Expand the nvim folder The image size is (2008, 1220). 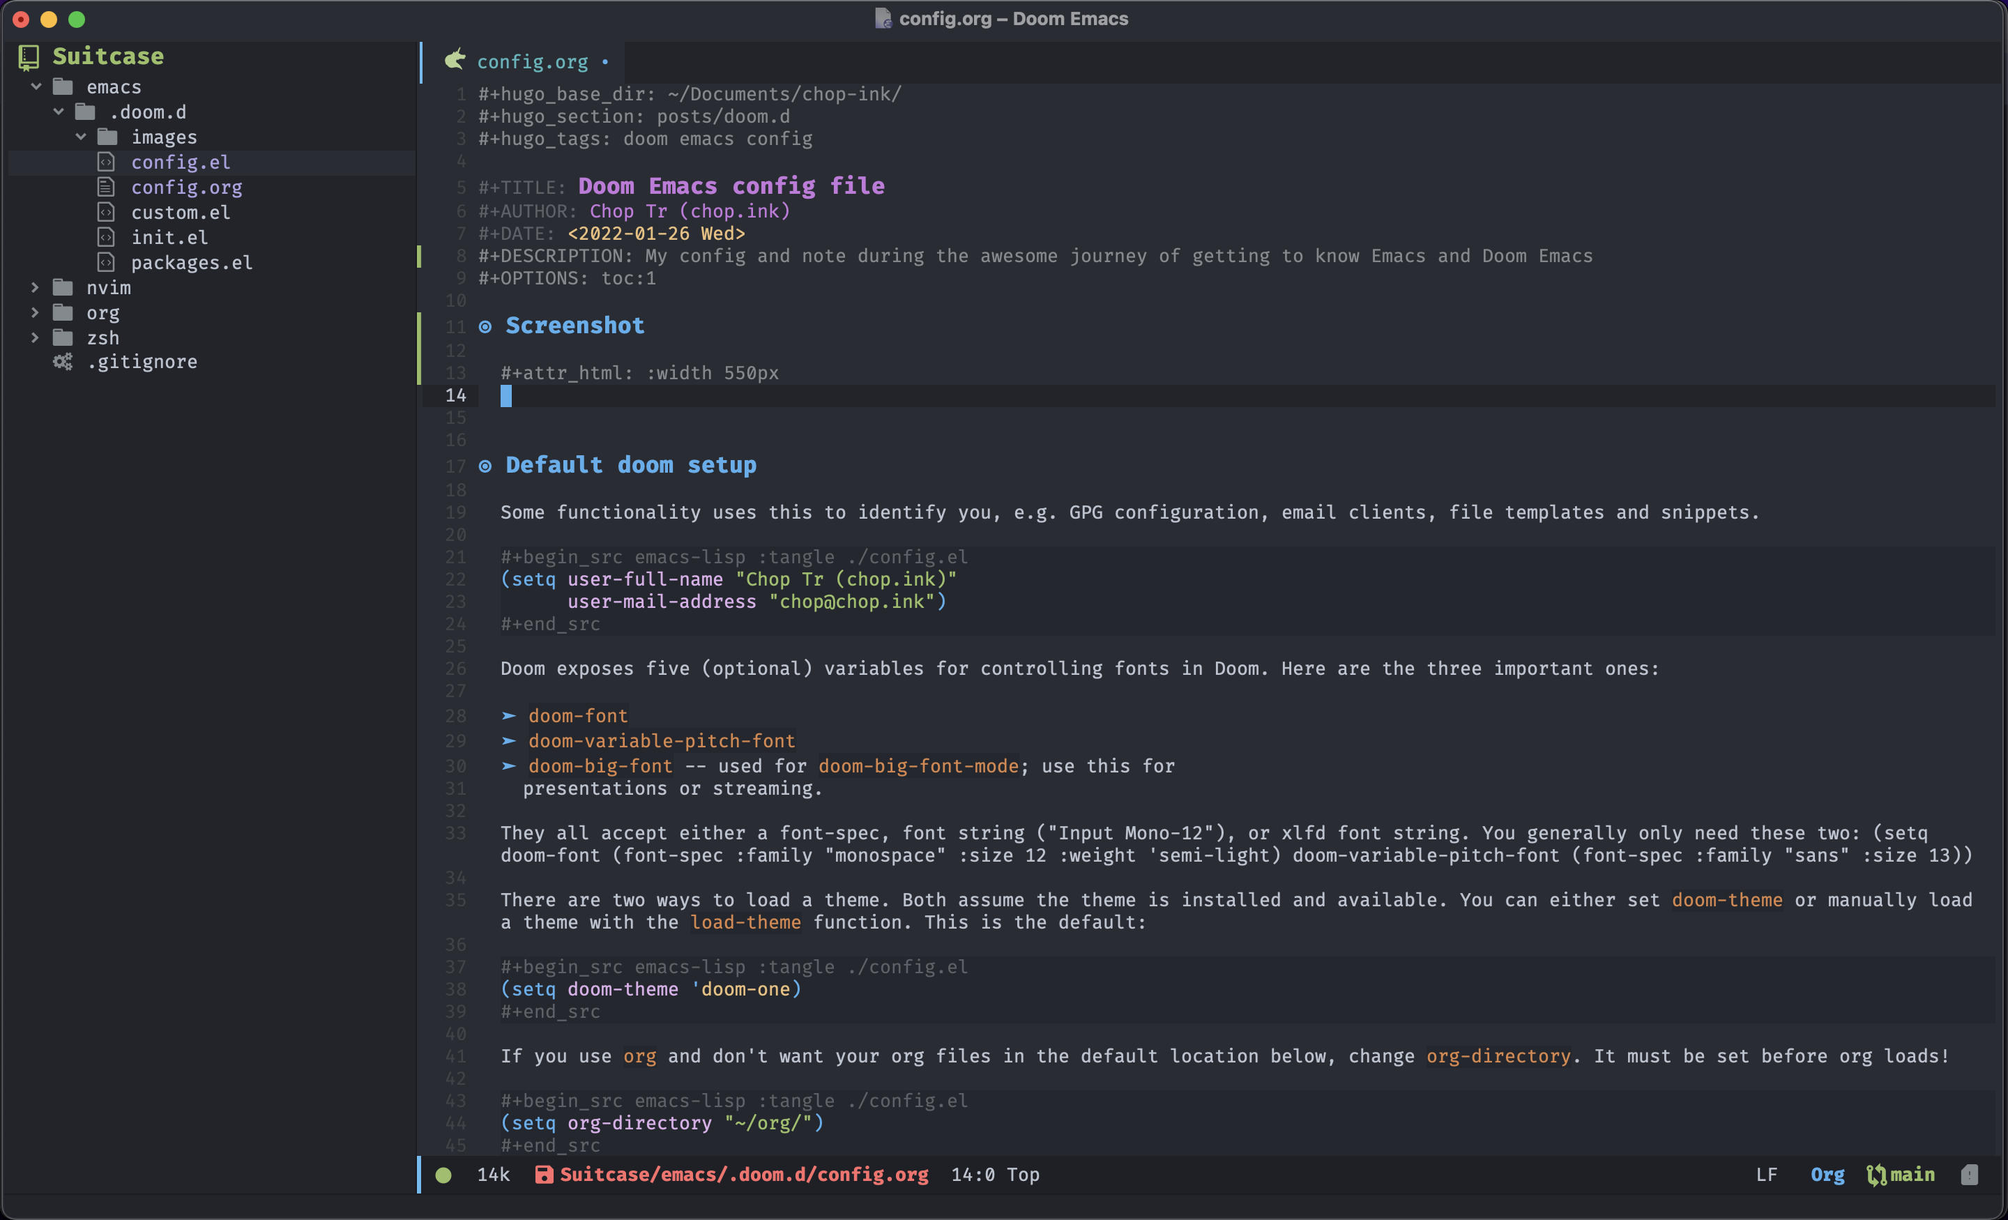click(35, 287)
